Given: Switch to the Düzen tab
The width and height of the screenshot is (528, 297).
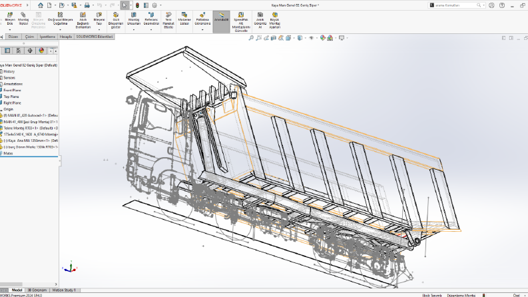Looking at the screenshot, I should point(13,37).
